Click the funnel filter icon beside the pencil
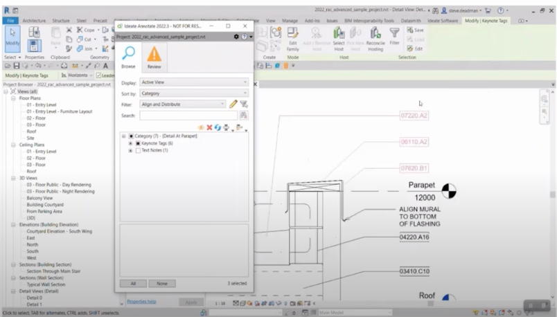557x317 pixels. click(x=244, y=104)
